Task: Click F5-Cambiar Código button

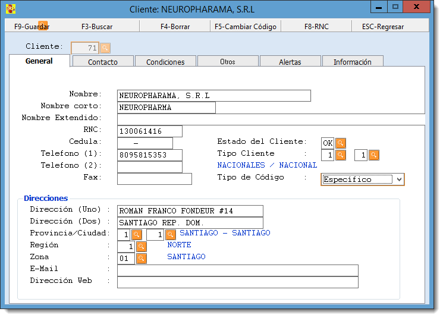Action: coord(246,27)
